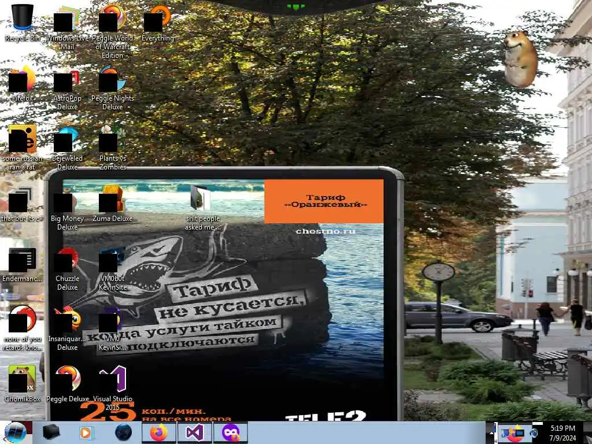Select the 'shit people asked me' folder
The height and width of the screenshot is (444, 592).
click(202, 208)
